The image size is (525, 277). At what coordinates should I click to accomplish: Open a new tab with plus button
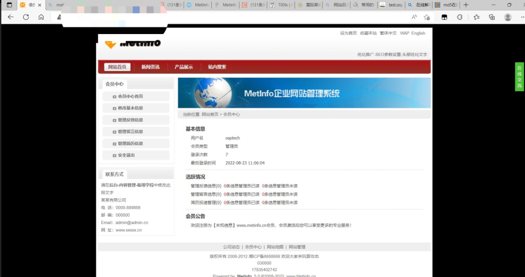466,5
